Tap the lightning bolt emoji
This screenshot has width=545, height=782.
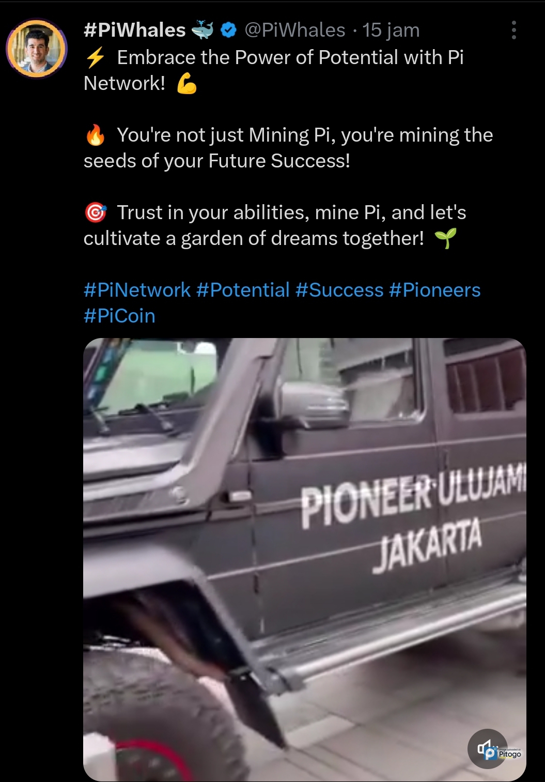96,57
